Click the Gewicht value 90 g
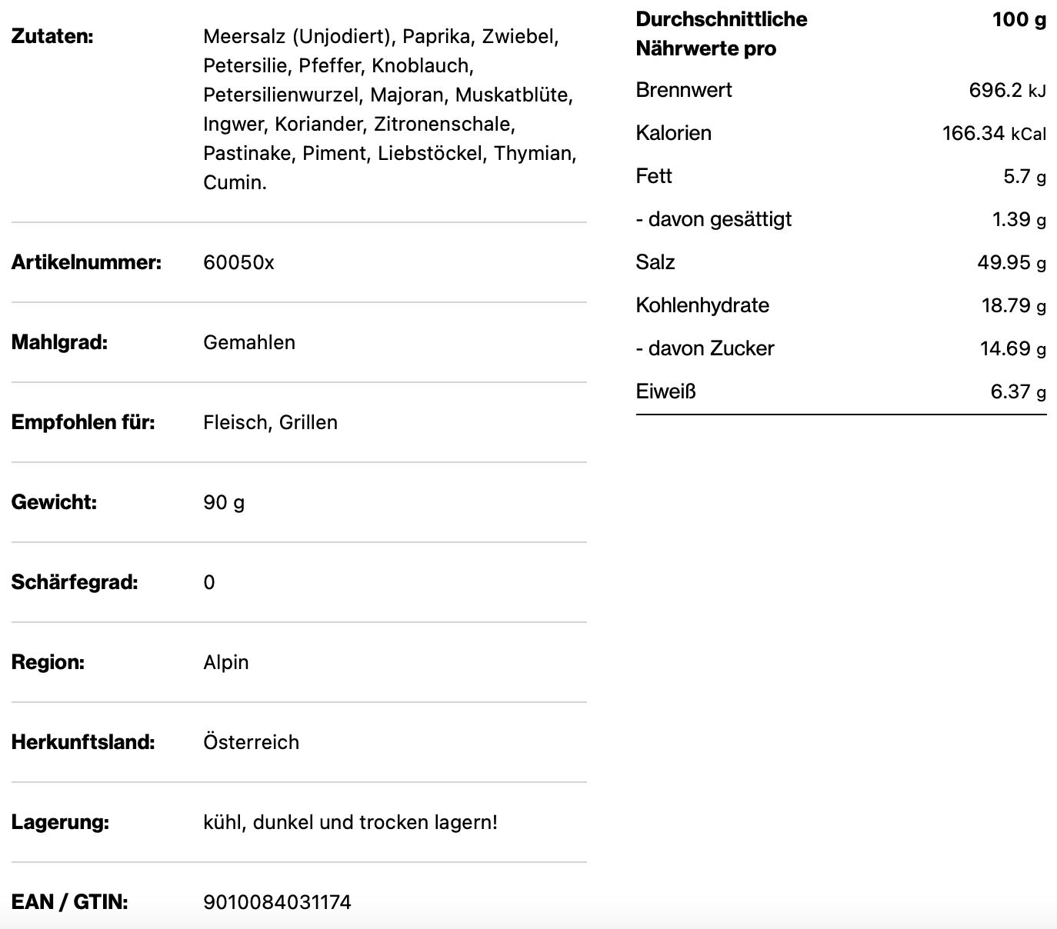Image resolution: width=1057 pixels, height=929 pixels. (224, 503)
